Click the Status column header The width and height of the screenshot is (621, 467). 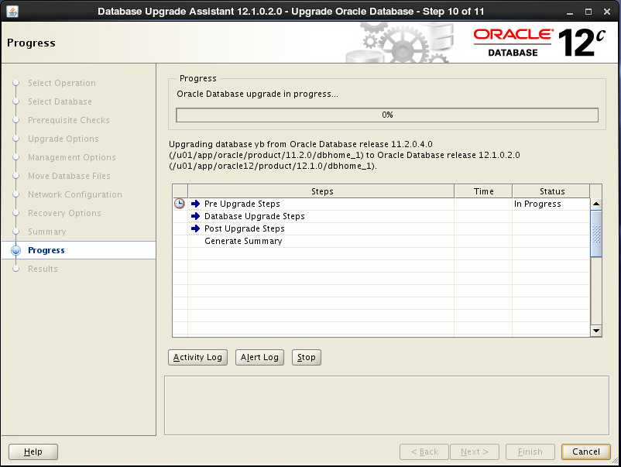click(x=551, y=191)
